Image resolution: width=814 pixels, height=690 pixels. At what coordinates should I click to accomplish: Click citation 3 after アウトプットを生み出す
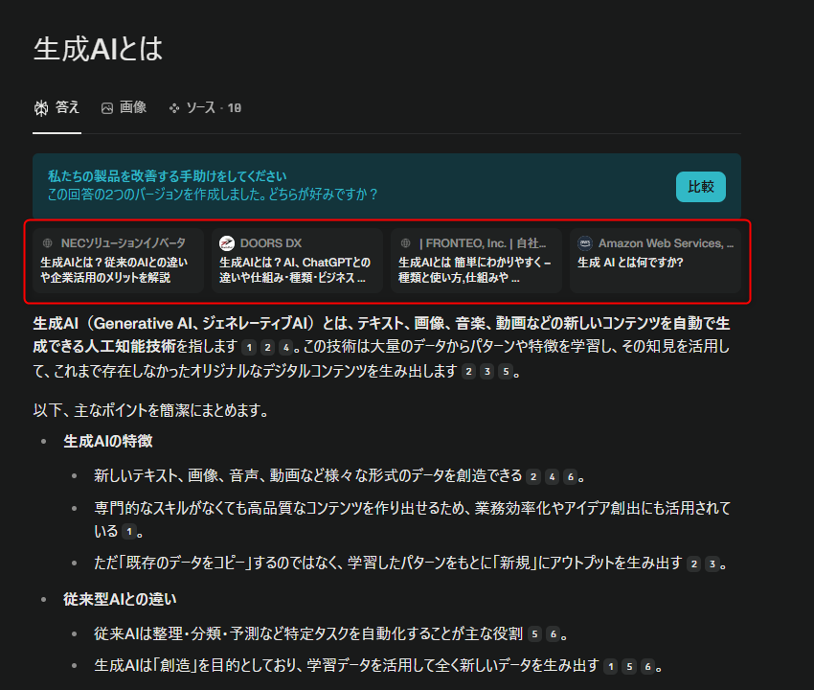(712, 563)
